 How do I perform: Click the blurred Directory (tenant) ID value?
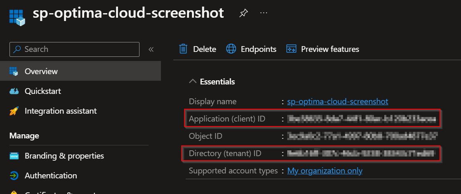coord(361,153)
